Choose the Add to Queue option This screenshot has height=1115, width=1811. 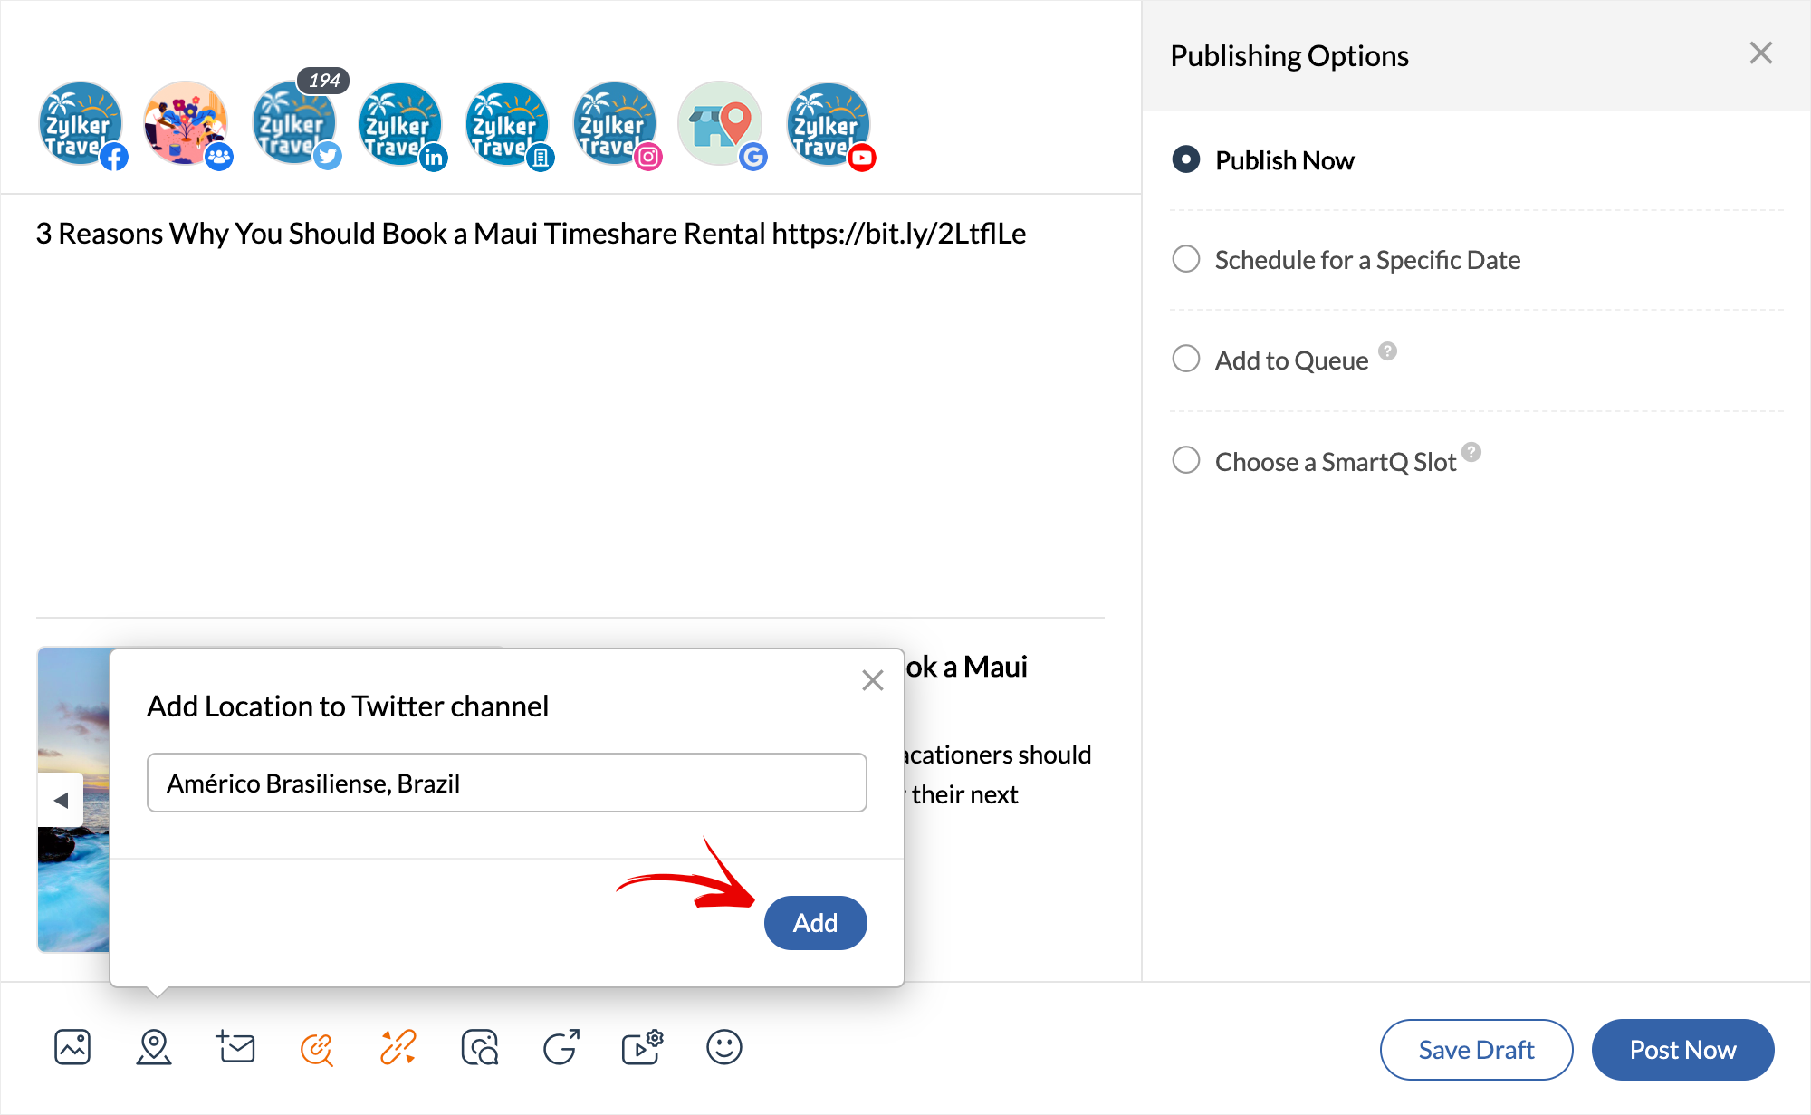1186,359
